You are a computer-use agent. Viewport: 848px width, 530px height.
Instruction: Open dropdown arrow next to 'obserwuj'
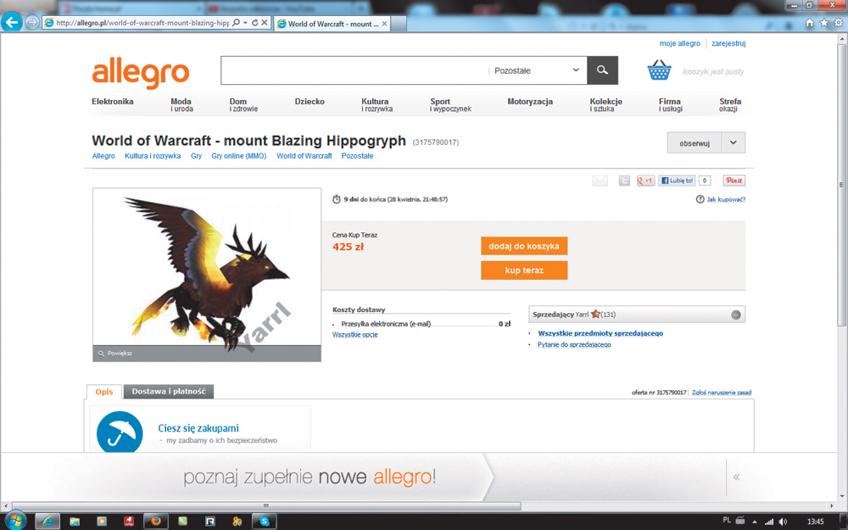[x=734, y=143]
